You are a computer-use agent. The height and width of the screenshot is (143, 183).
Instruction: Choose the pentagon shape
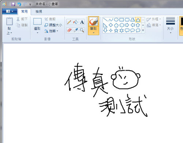(x=116, y=25)
